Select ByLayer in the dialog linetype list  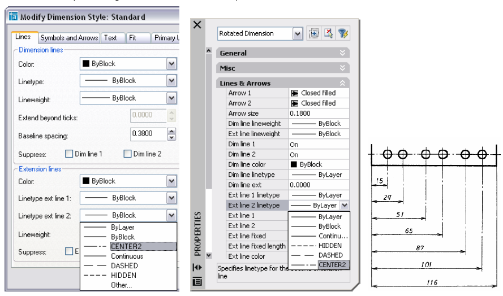pos(128,227)
